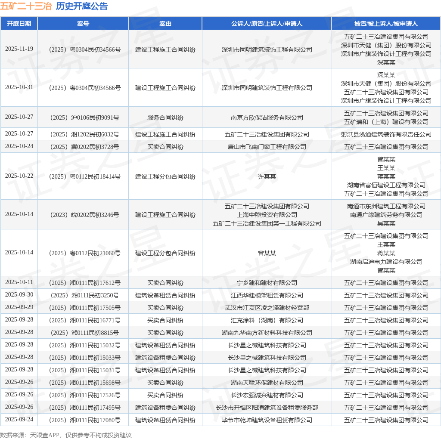
Task: Click the 案由 column header
Action: click(x=165, y=24)
